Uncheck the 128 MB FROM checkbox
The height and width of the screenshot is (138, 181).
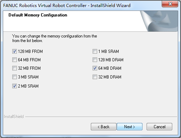point(14,51)
